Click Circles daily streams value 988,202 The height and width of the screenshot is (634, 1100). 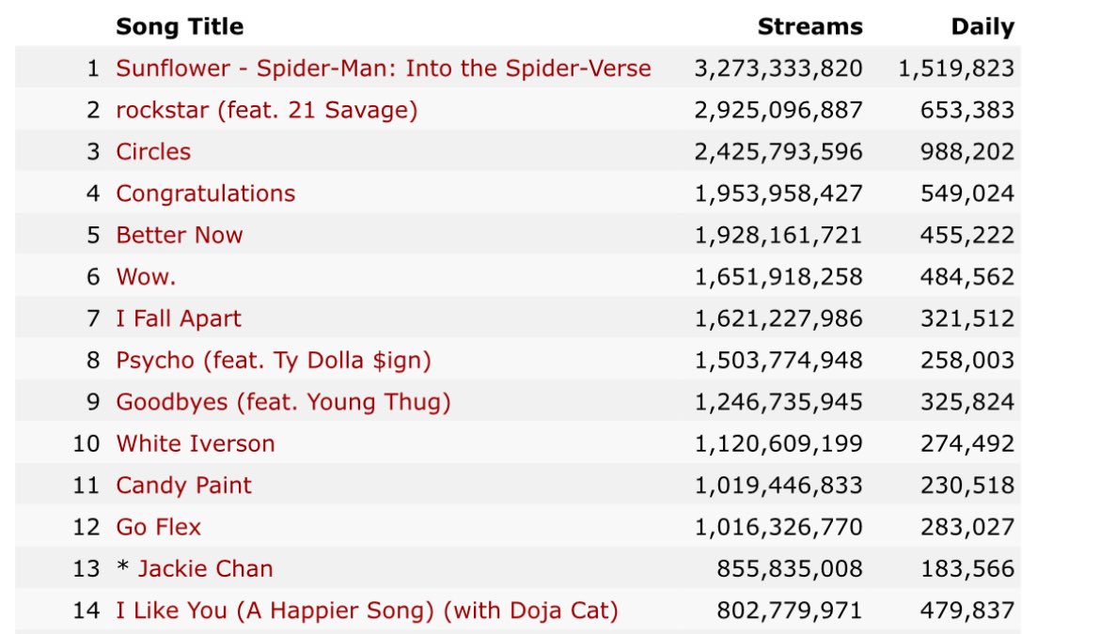967,152
